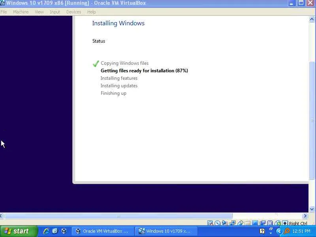The image size is (316, 237).
Task: Click the vertical scrollbar thumb
Action: pyautogui.click(x=312, y=120)
